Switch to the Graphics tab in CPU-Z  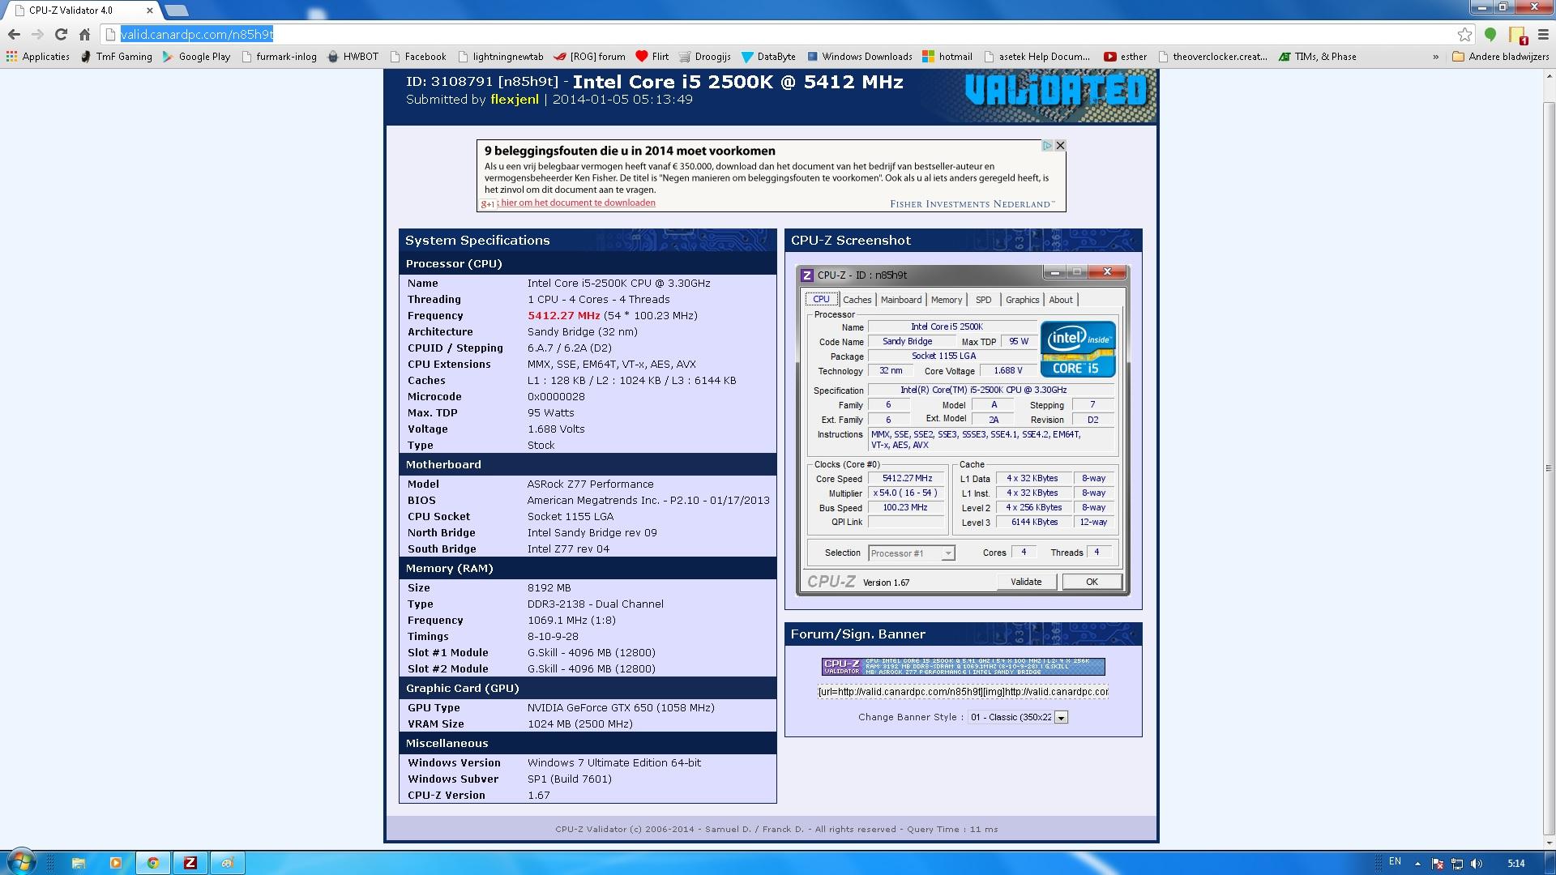click(1022, 300)
